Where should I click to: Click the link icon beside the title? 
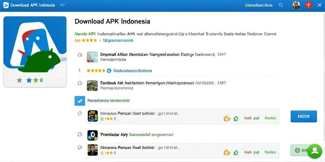63,5
